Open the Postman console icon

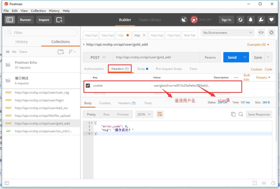click(7, 183)
